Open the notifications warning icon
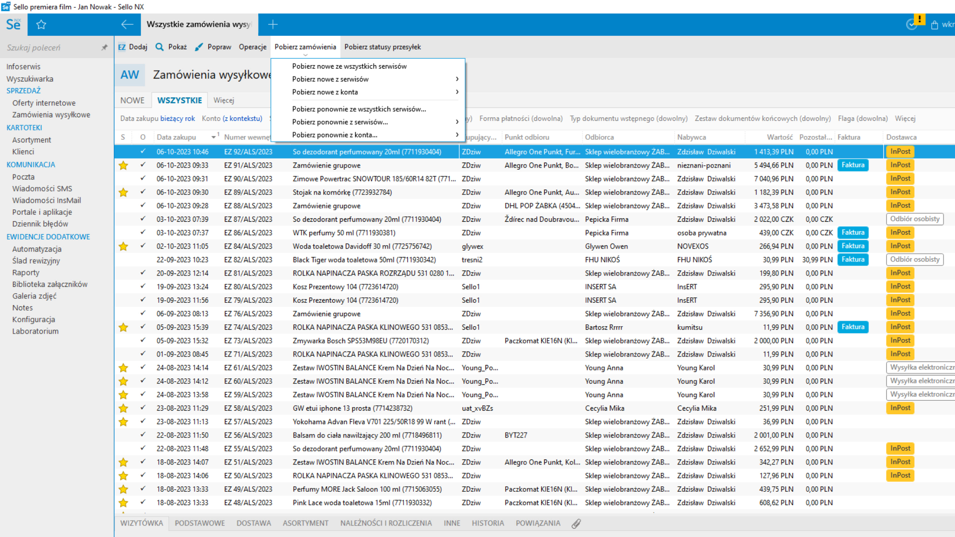 pyautogui.click(x=919, y=20)
